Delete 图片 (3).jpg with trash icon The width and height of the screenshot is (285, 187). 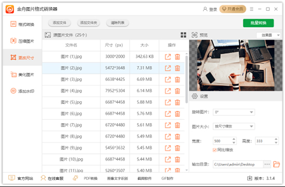[177, 80]
